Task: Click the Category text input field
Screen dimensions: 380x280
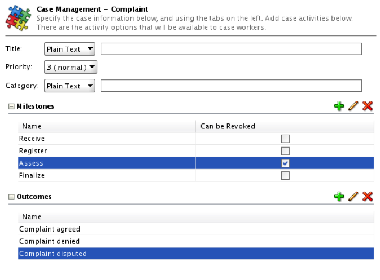Action: [231, 86]
